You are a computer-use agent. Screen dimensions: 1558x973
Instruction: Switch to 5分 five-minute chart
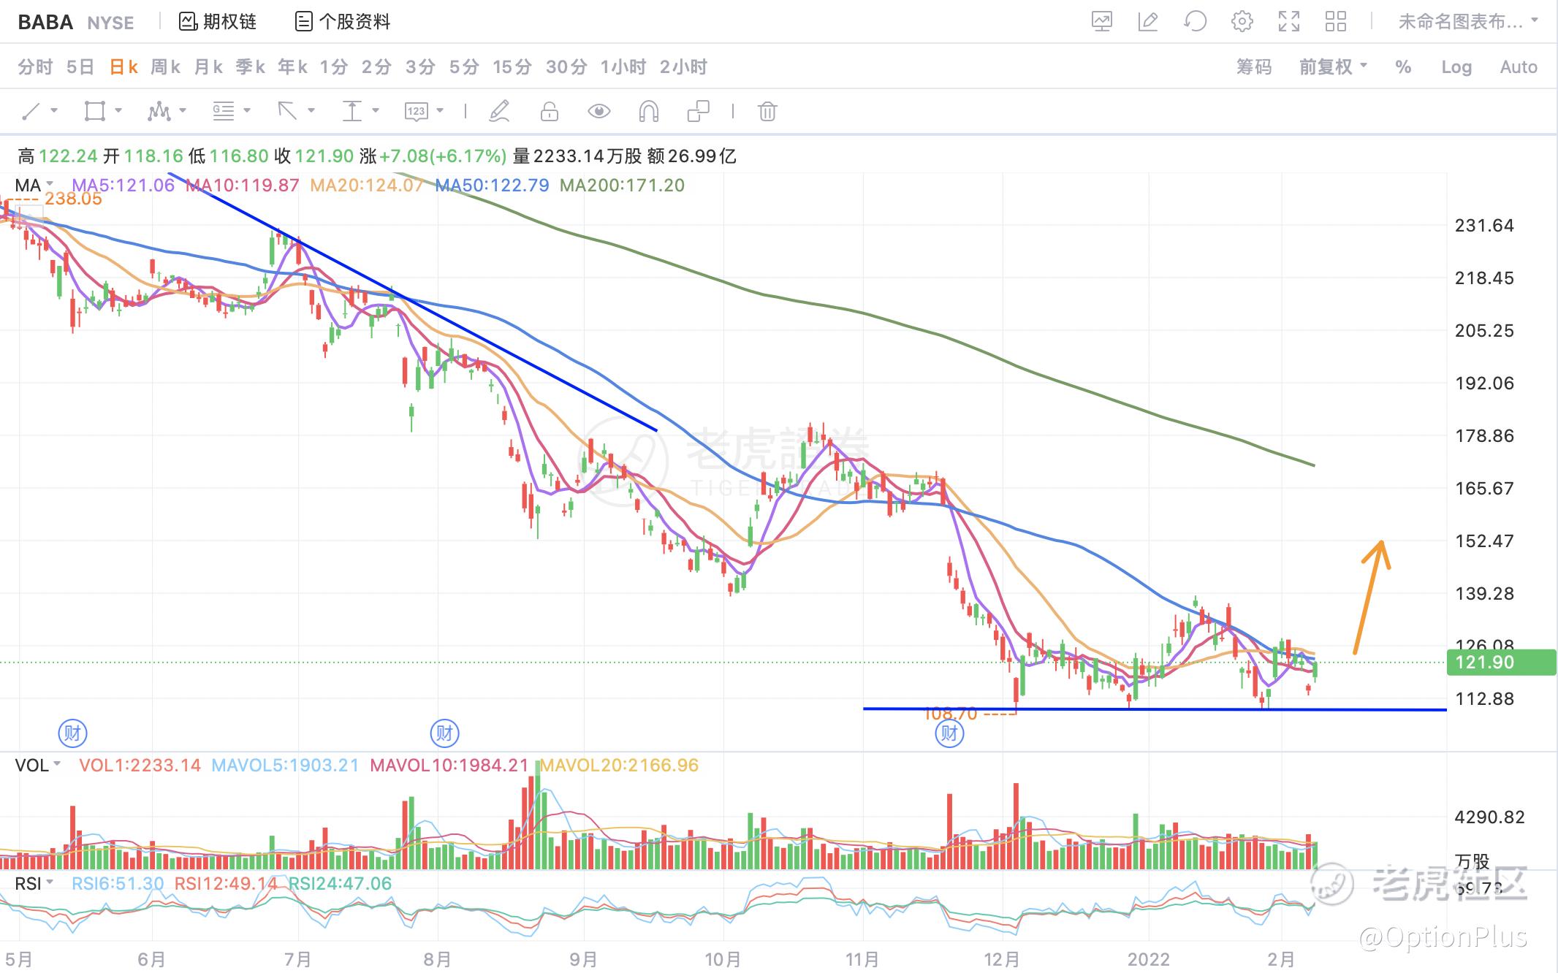click(464, 67)
